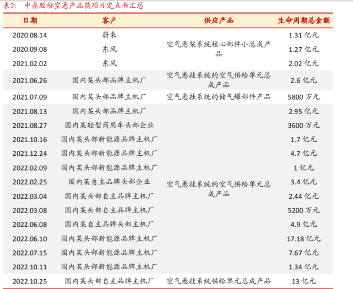Click the amount 1.34 亿元
Screen dimensions: 353x289
pyautogui.click(x=303, y=267)
